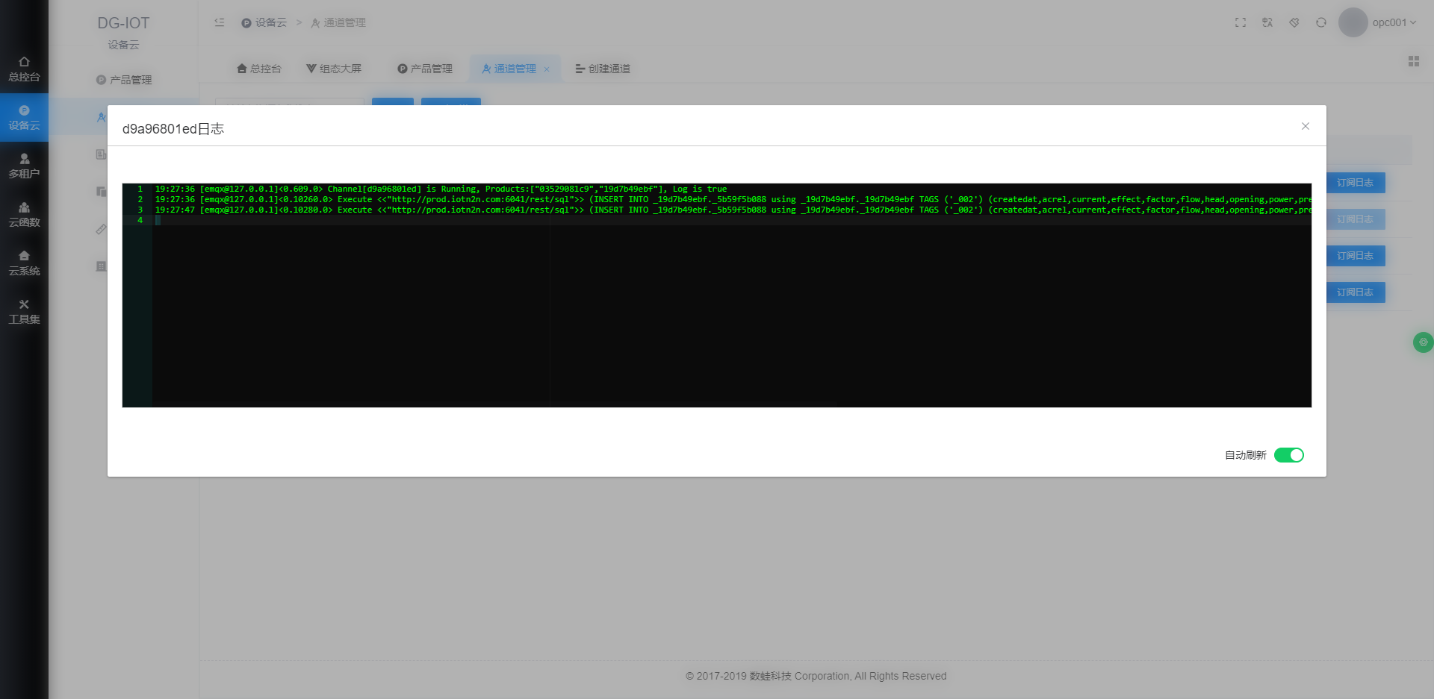Open 云函数 in the dark left sidebar

click(x=24, y=214)
